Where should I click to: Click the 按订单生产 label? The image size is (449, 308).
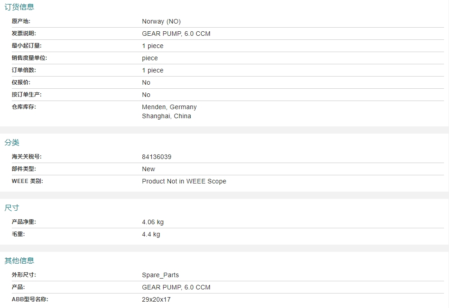[27, 95]
